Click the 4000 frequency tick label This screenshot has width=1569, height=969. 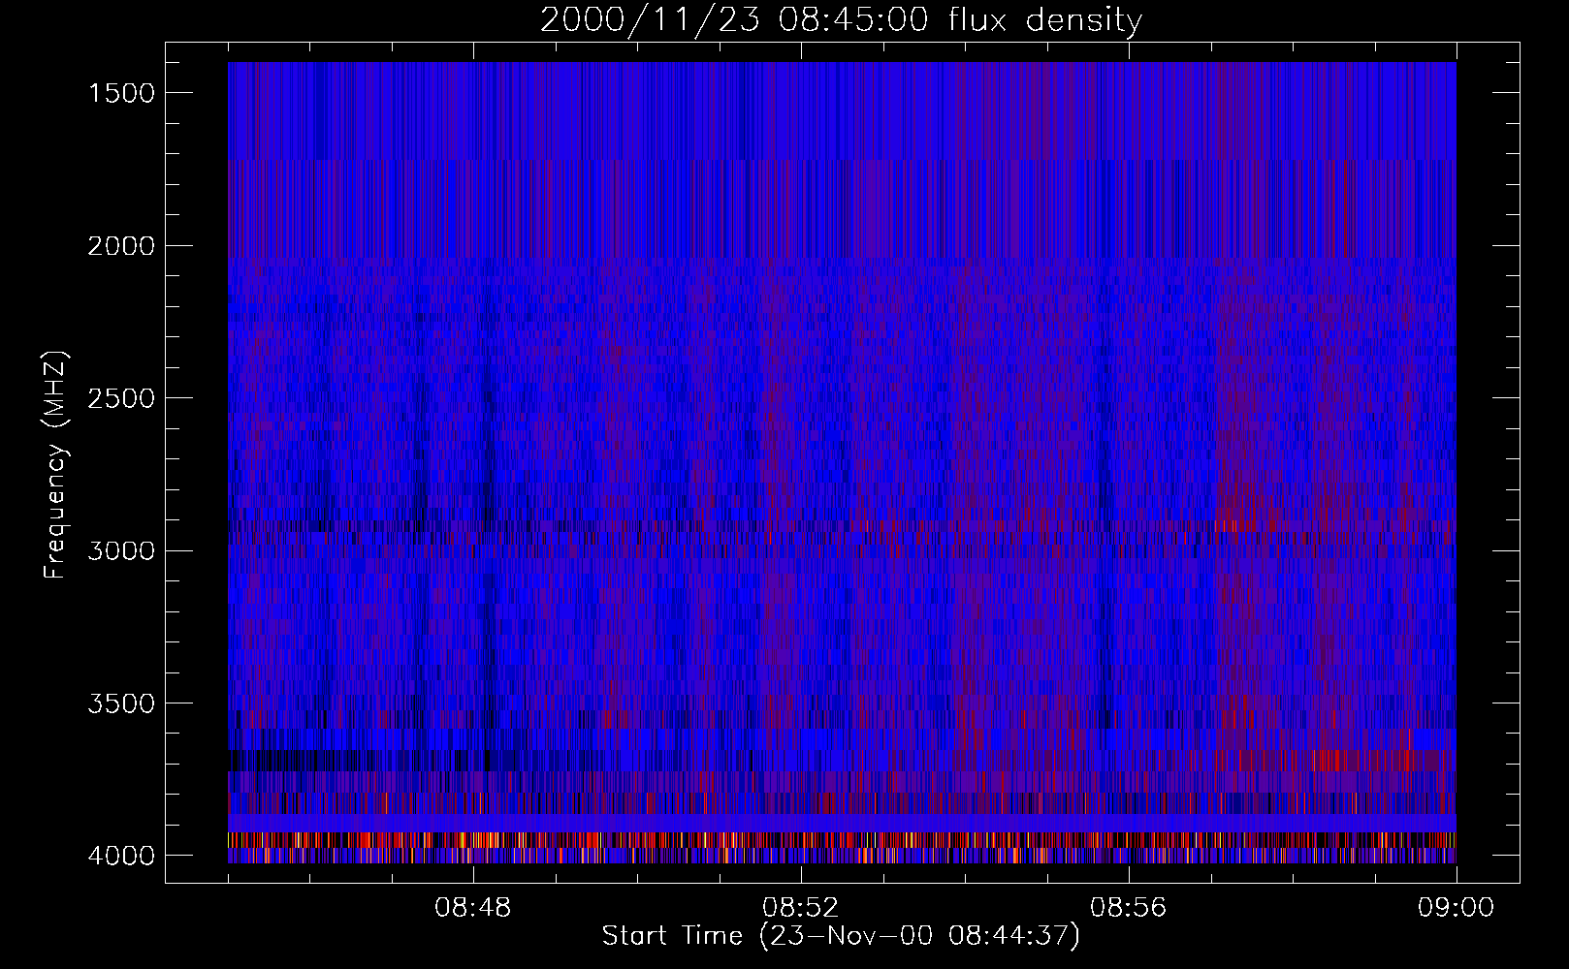[x=121, y=856]
